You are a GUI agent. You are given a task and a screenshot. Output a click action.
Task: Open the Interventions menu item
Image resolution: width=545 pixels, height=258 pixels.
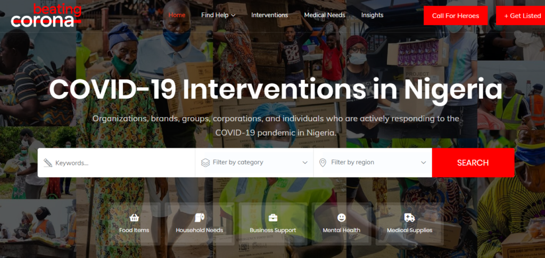pos(270,15)
